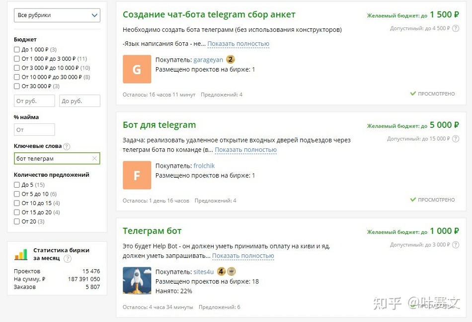Check 'От 3 000 ₽ до 10 000 ₽' budget
This screenshot has height=322, width=472.
pyautogui.click(x=17, y=68)
